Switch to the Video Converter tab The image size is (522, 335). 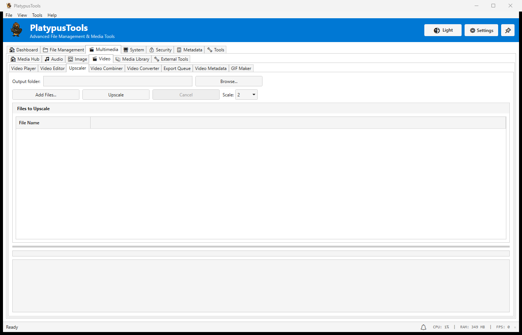tap(143, 68)
